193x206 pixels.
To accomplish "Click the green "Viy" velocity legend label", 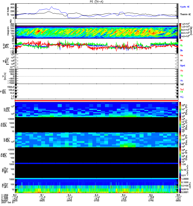I will tap(181, 76).
